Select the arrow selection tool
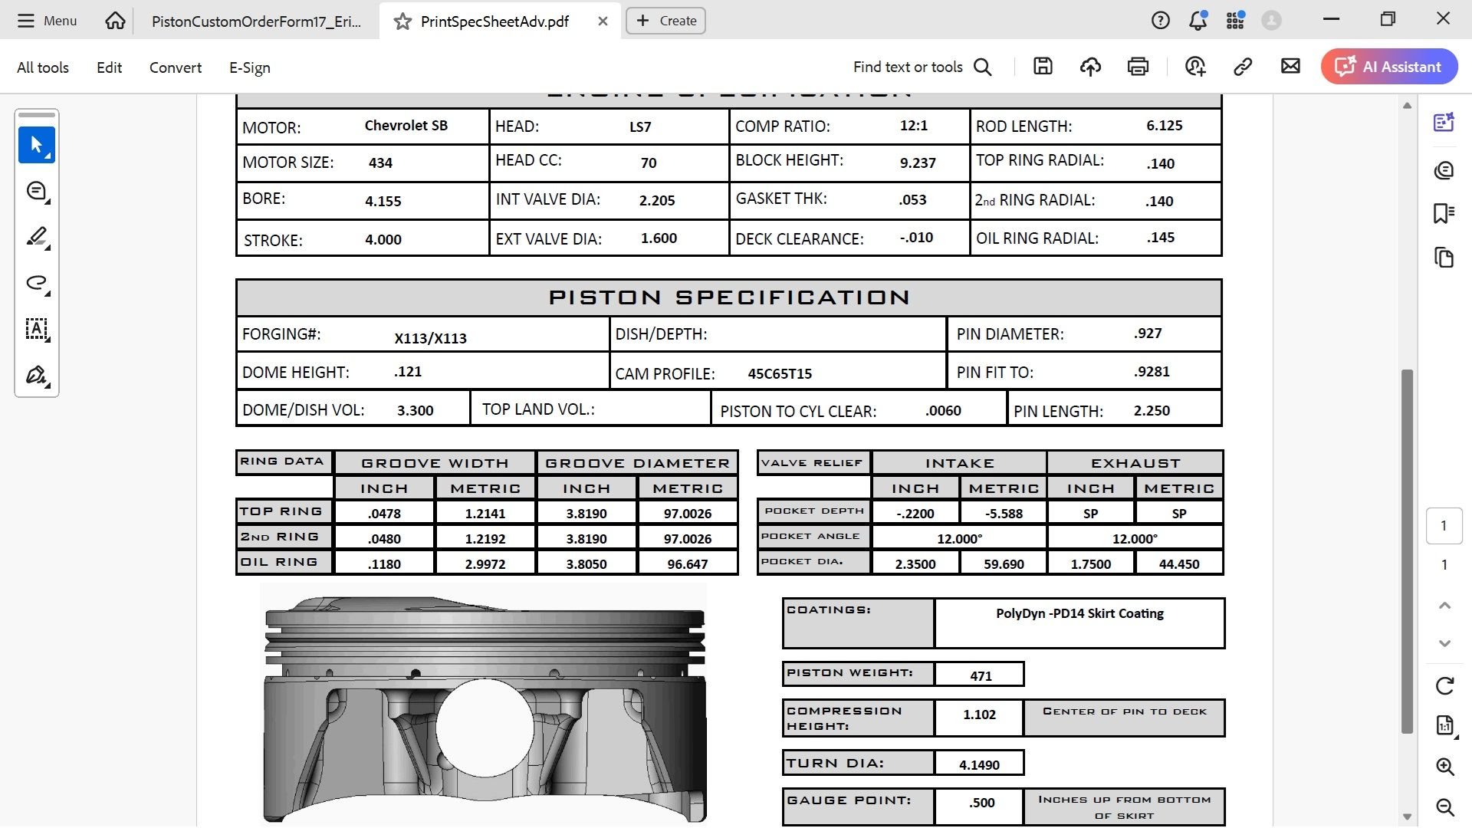1472x828 pixels. click(x=36, y=145)
